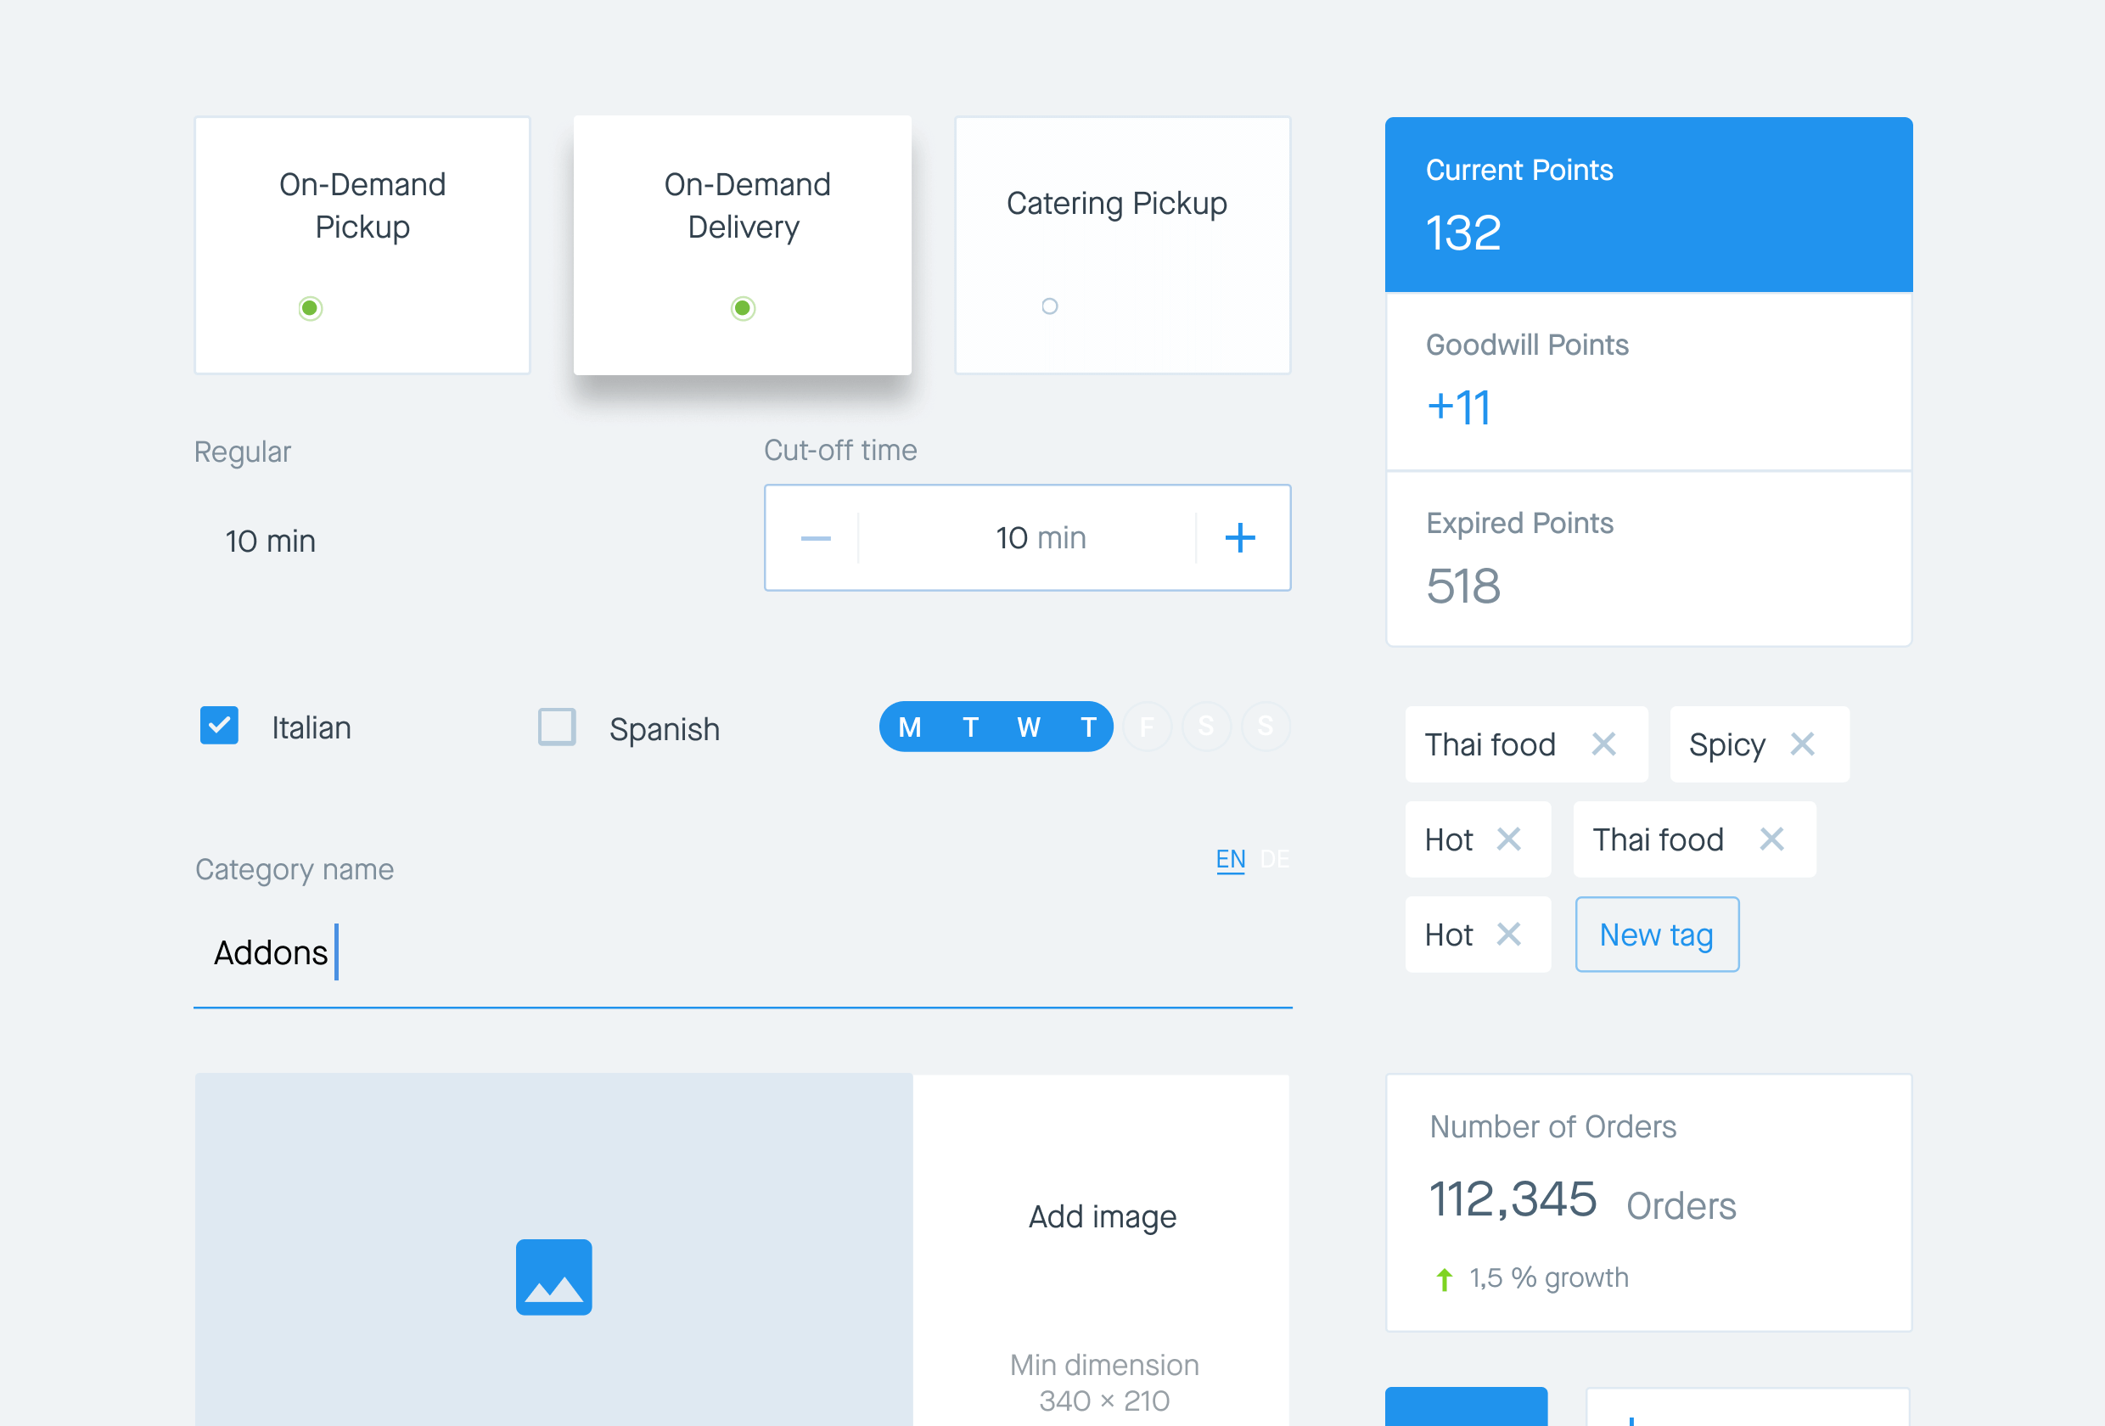Remove first Thai food tag
This screenshot has height=1426, width=2105.
point(1603,744)
